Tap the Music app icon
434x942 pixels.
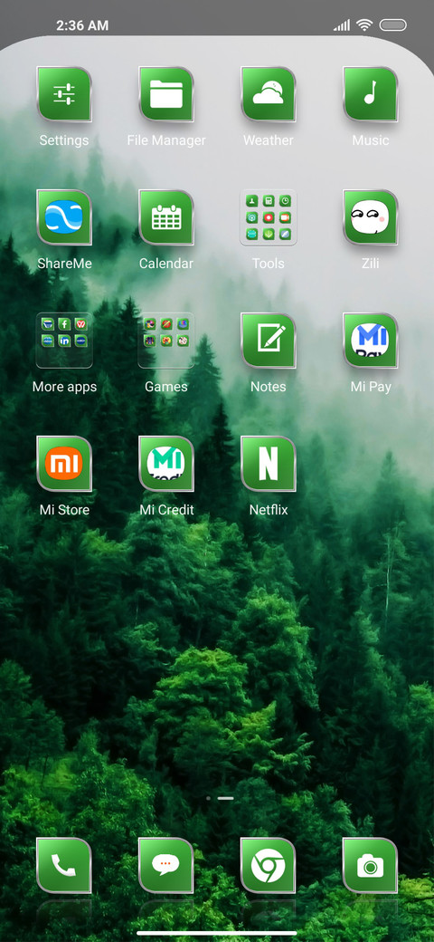click(371, 94)
